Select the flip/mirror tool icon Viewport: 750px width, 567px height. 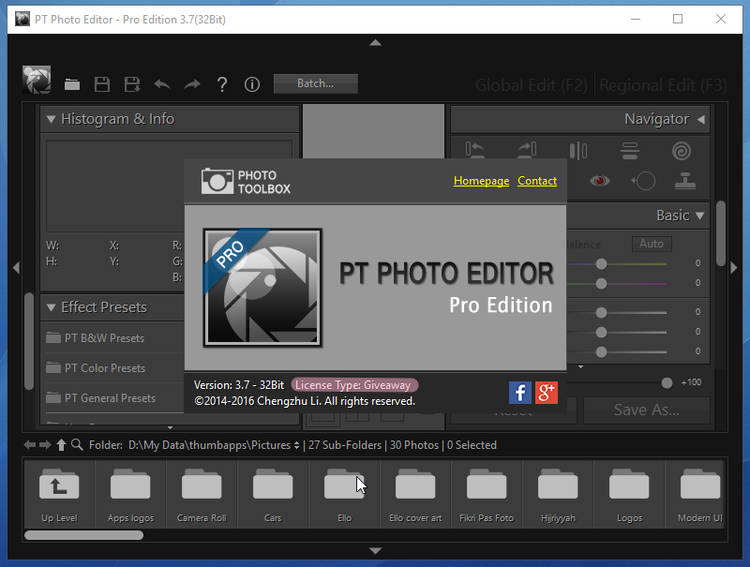[x=578, y=151]
